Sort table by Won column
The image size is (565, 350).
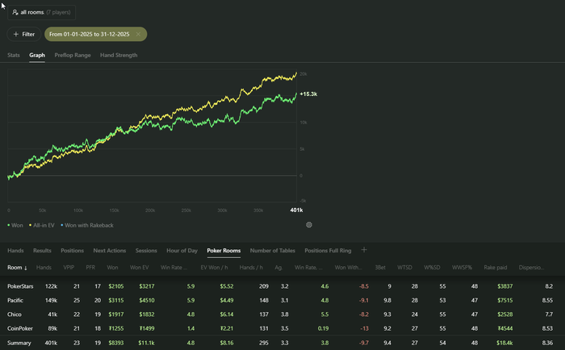tap(112, 267)
